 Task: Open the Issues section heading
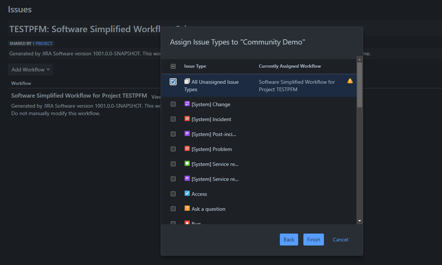(x=19, y=9)
